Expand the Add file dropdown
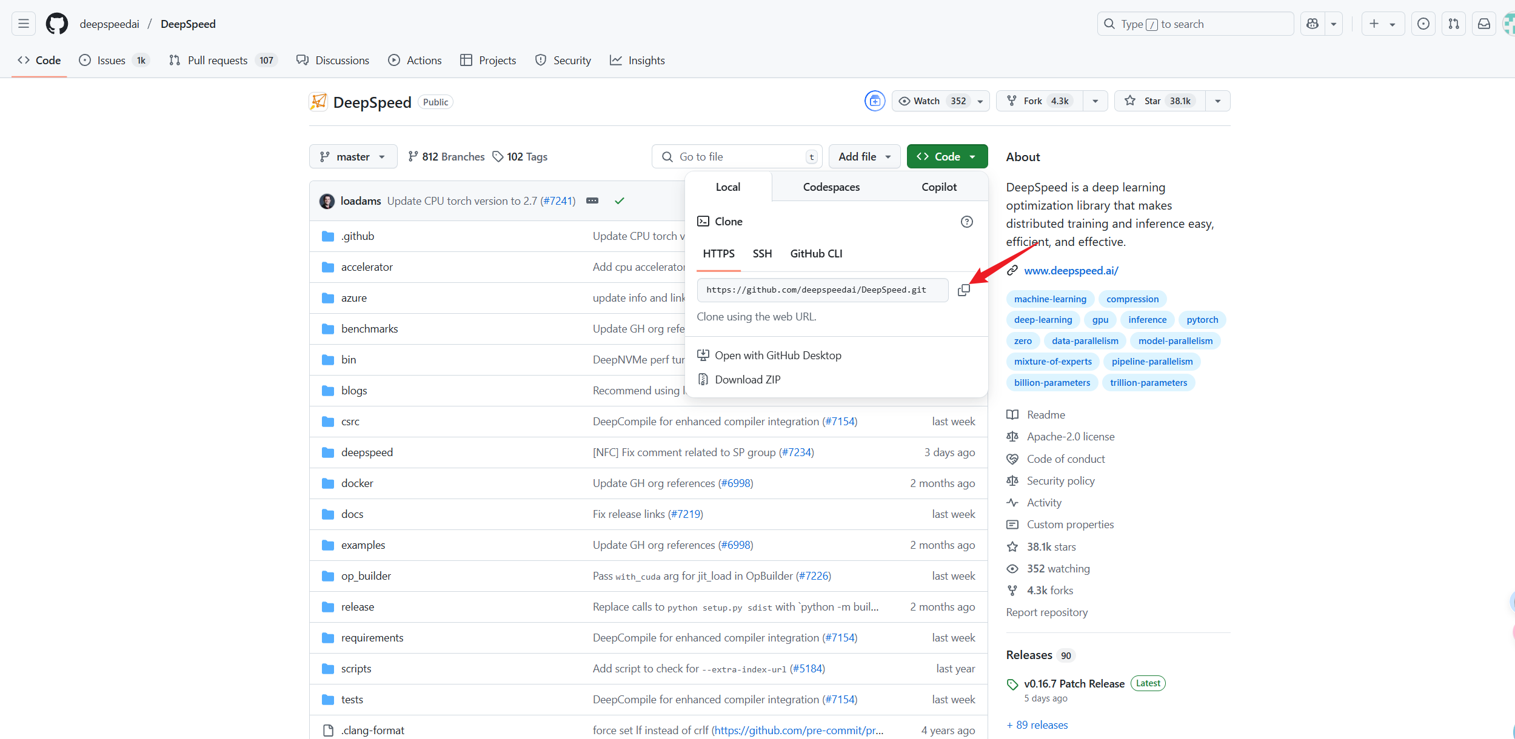 pyautogui.click(x=864, y=157)
